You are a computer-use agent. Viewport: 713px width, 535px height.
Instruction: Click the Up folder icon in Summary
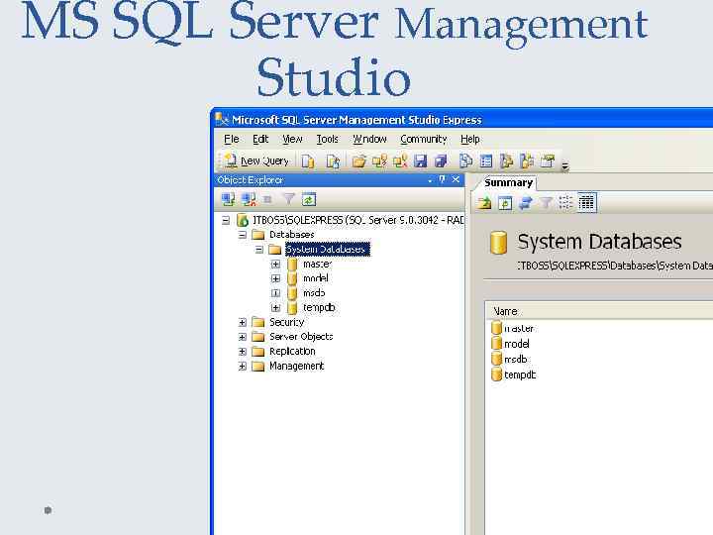coord(484,202)
